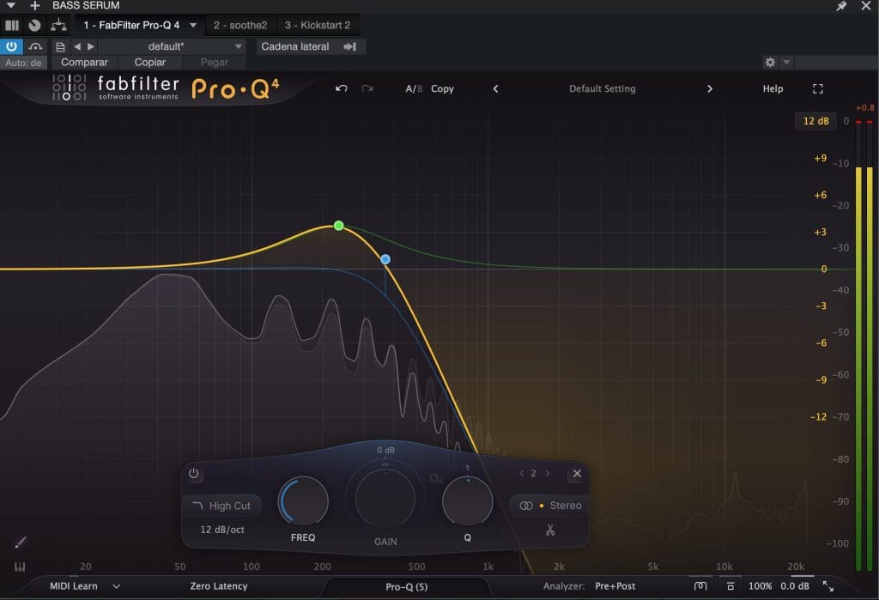Toggle the plugin power bypass button
This screenshot has height=600, width=879.
point(11,46)
